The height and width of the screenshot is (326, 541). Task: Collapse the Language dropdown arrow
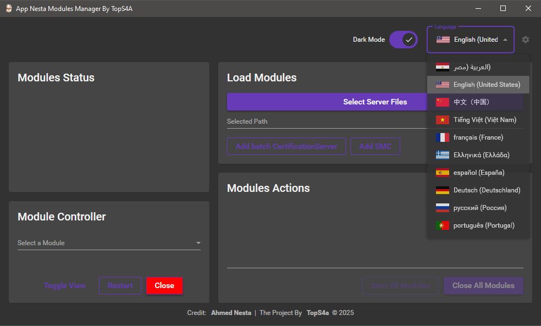click(x=505, y=39)
